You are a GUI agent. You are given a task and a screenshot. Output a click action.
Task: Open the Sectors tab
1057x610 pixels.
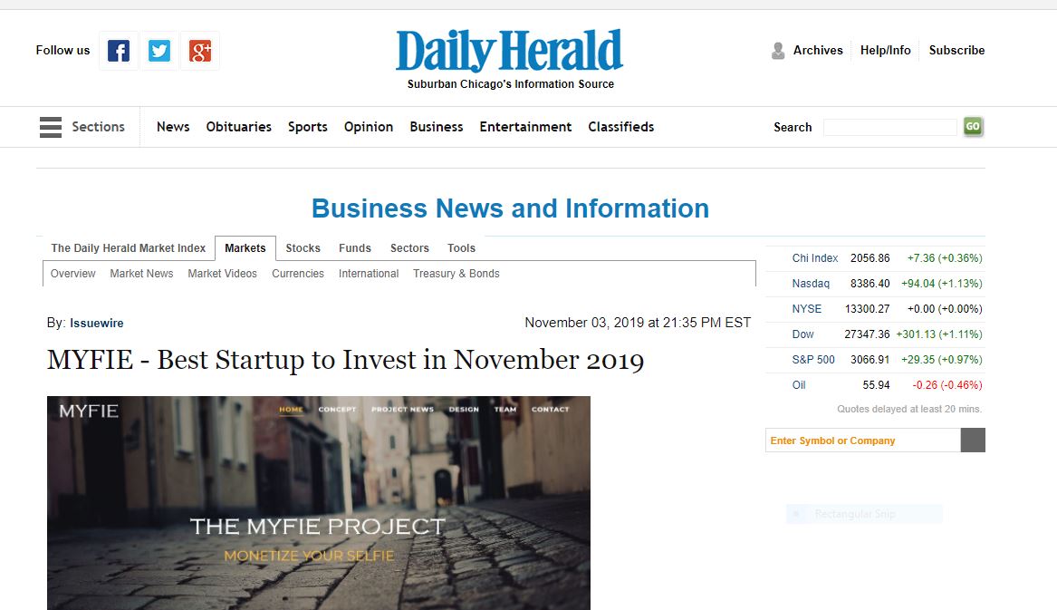pyautogui.click(x=409, y=248)
